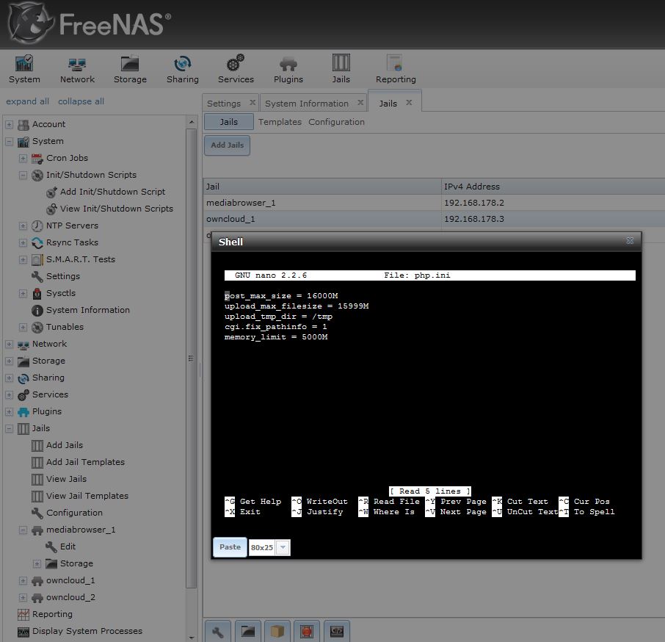Expand the Account tree node
This screenshot has height=642, width=665.
pos(10,124)
